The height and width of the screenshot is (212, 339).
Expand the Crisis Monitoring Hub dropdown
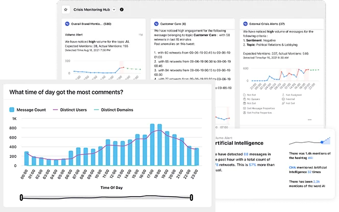pos(114,10)
